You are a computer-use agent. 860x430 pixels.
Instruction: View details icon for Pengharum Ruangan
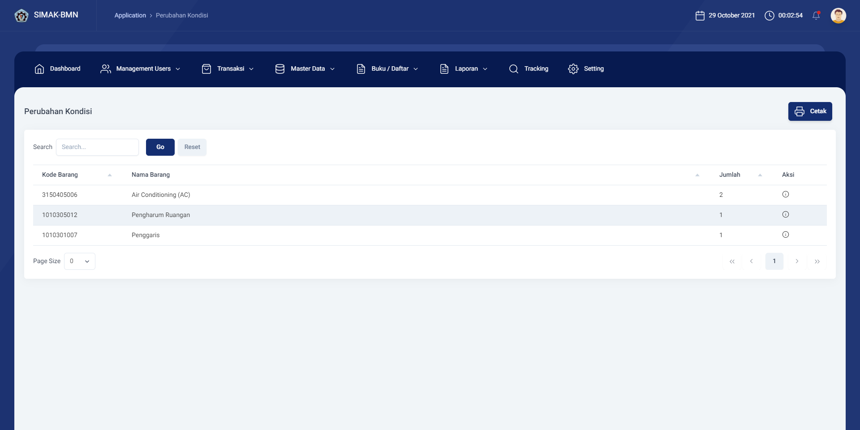coord(785,214)
